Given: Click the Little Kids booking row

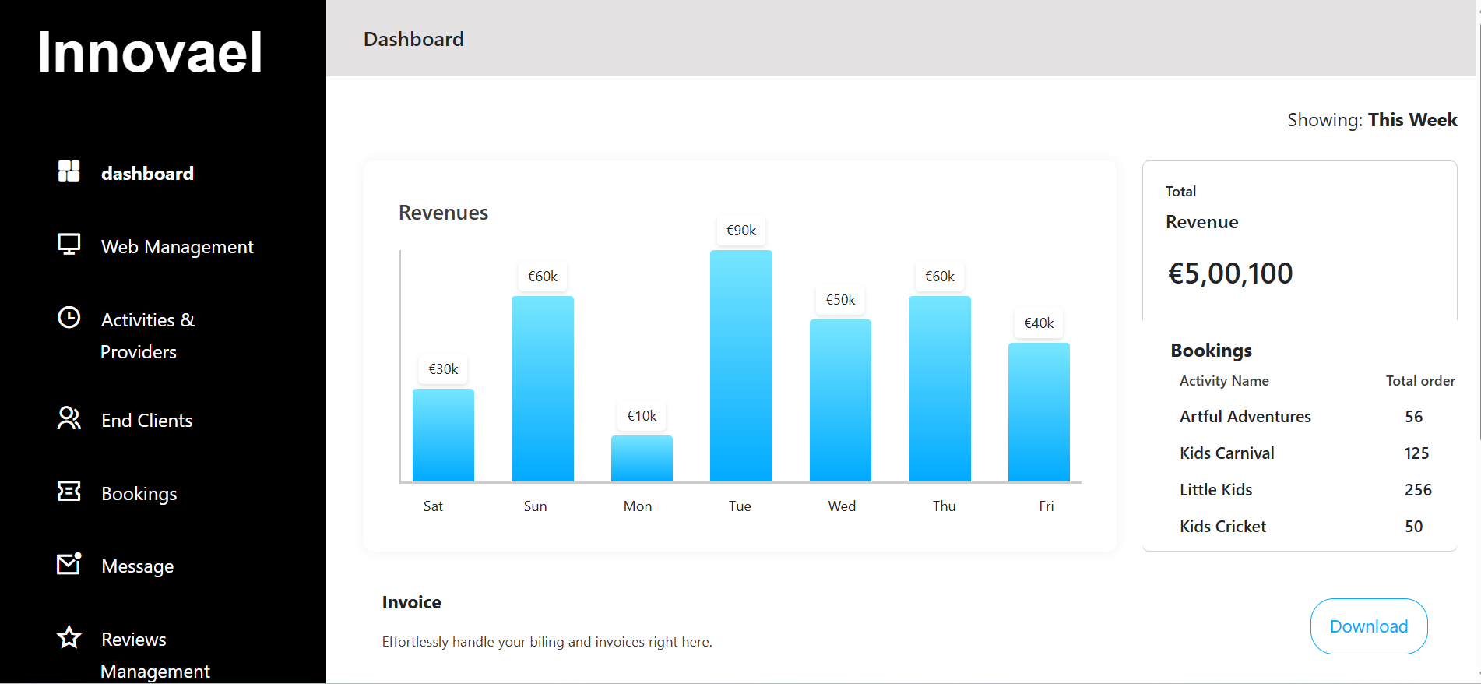Looking at the screenshot, I should 1304,490.
